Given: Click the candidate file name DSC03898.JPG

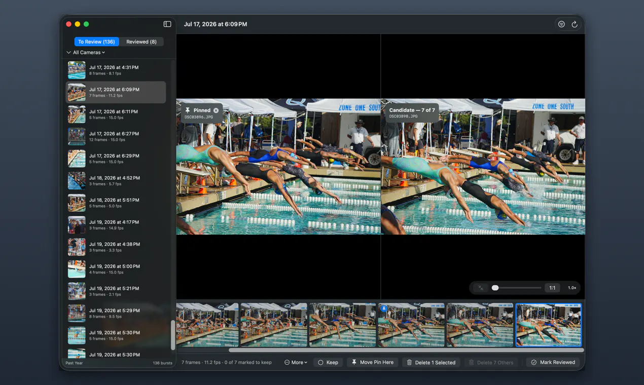Looking at the screenshot, I should 404,117.
